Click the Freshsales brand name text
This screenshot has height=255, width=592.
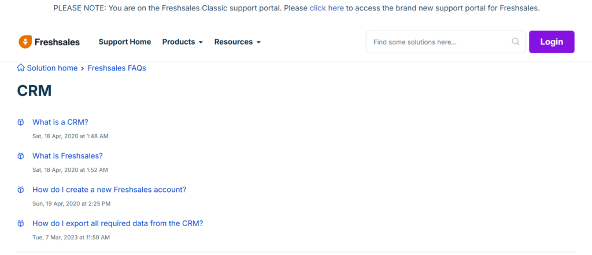pyautogui.click(x=57, y=42)
